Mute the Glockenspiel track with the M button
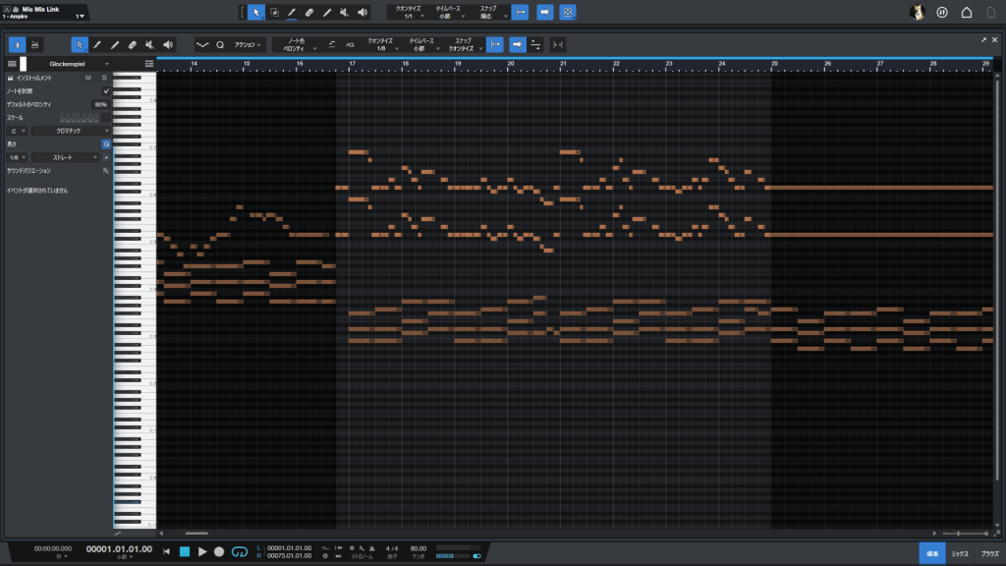Viewport: 1006px width, 566px height. [x=87, y=77]
